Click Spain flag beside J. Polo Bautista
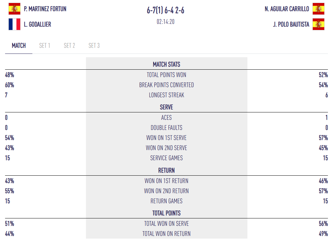Screen dimensions: 333x244 pos(318,24)
